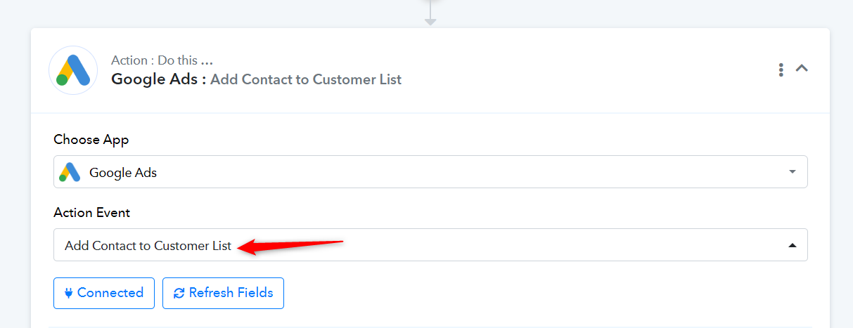Image resolution: width=853 pixels, height=328 pixels.
Task: Collapse the action step with chevron
Action: [x=802, y=69]
